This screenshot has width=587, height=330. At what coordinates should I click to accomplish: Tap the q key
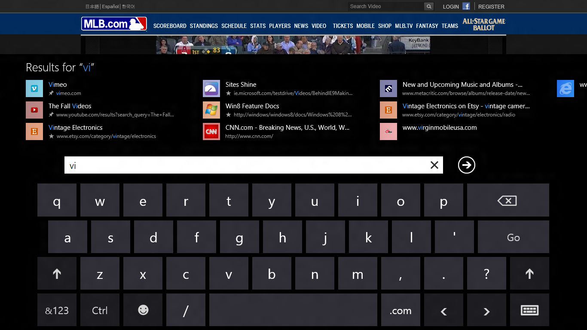click(x=57, y=200)
